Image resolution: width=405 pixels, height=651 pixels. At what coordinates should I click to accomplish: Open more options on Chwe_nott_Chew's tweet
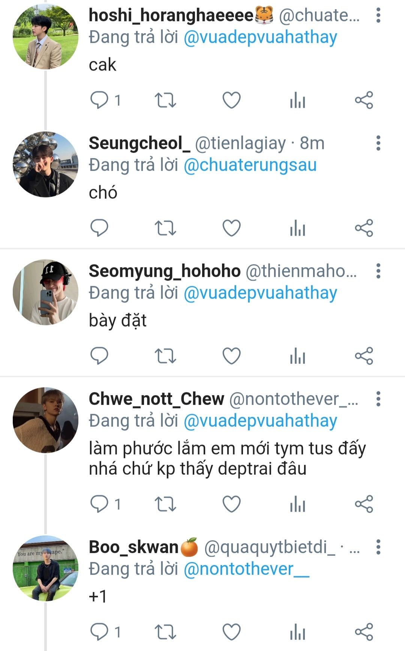click(378, 399)
